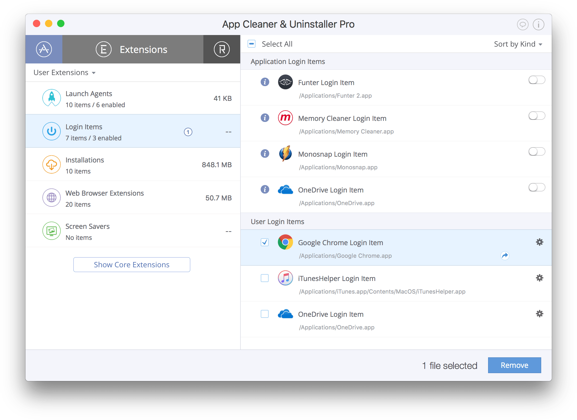Image resolution: width=577 pixels, height=420 pixels.
Task: Toggle the Select All checkbox
Action: pos(252,44)
